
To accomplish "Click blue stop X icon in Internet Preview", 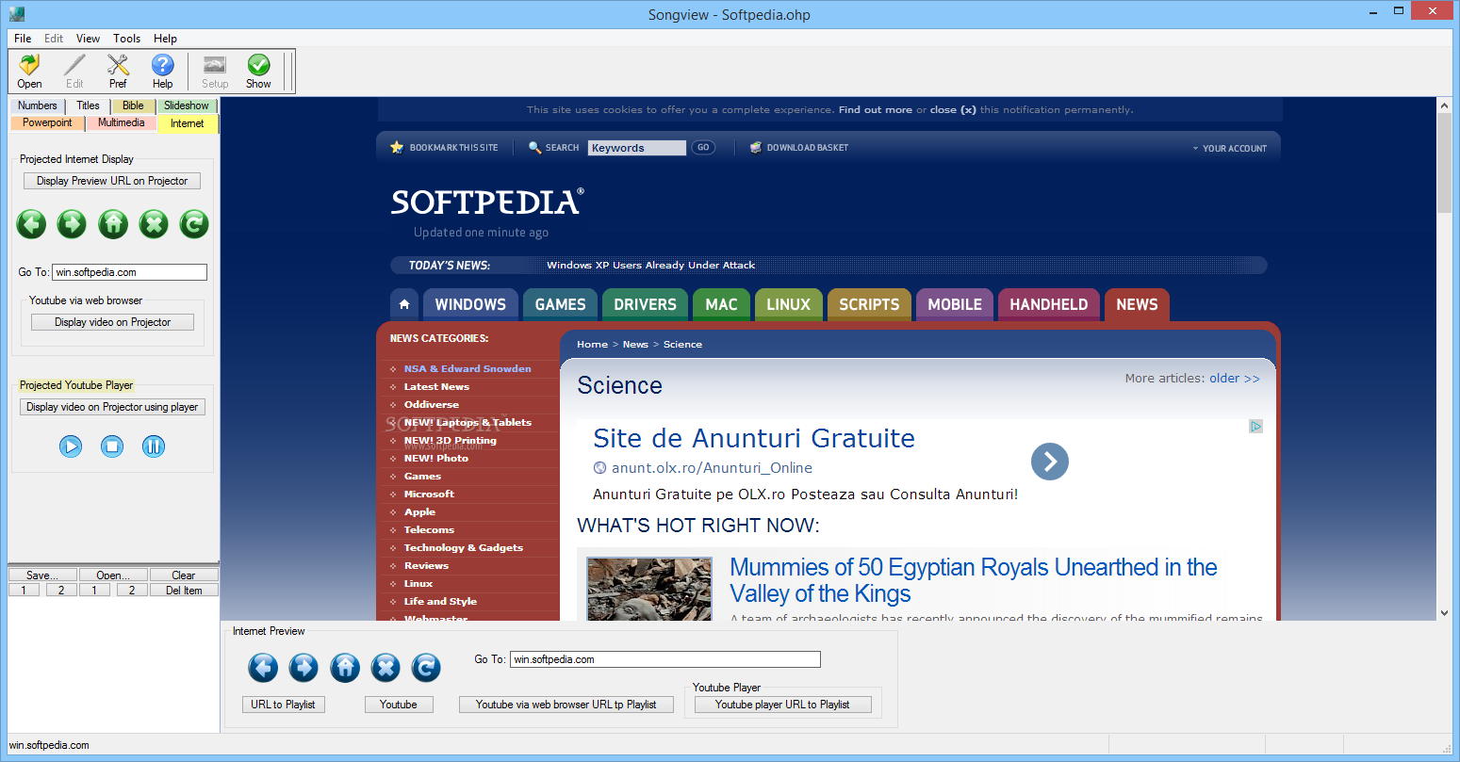I will (x=386, y=668).
